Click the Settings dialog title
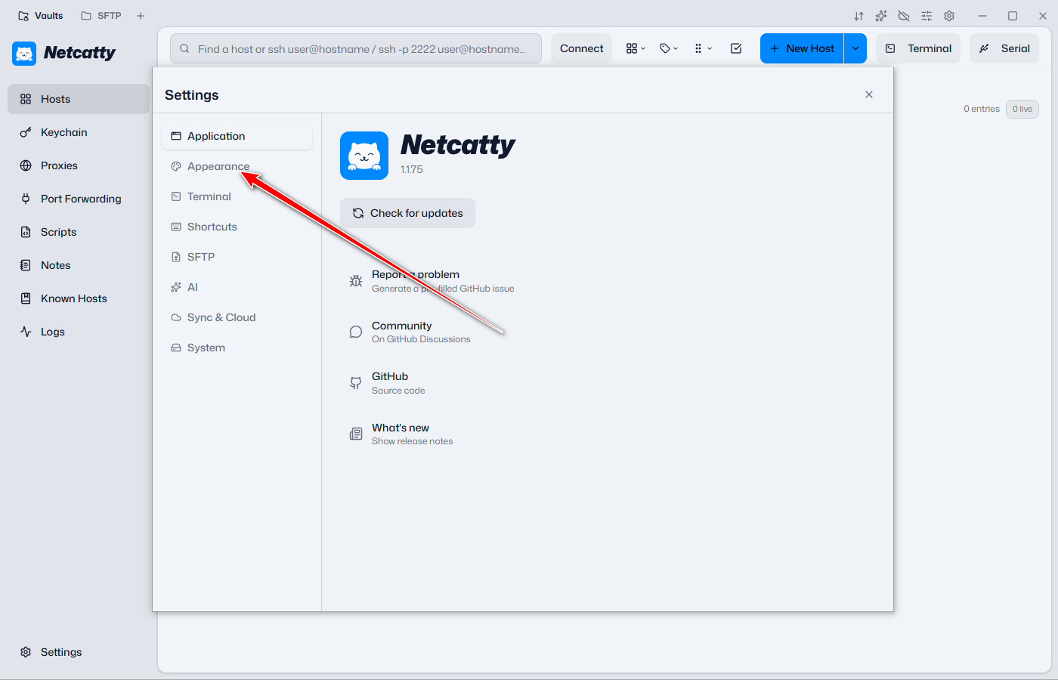 click(192, 95)
